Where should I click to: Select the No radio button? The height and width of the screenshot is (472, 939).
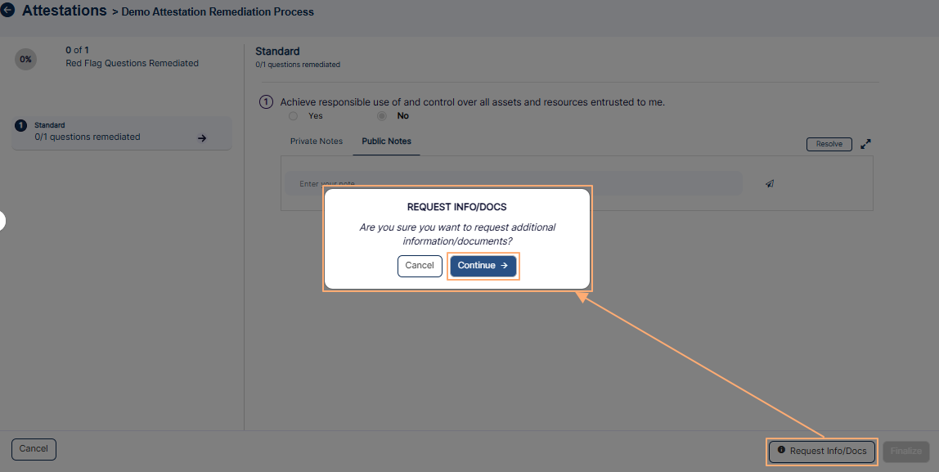coord(380,115)
